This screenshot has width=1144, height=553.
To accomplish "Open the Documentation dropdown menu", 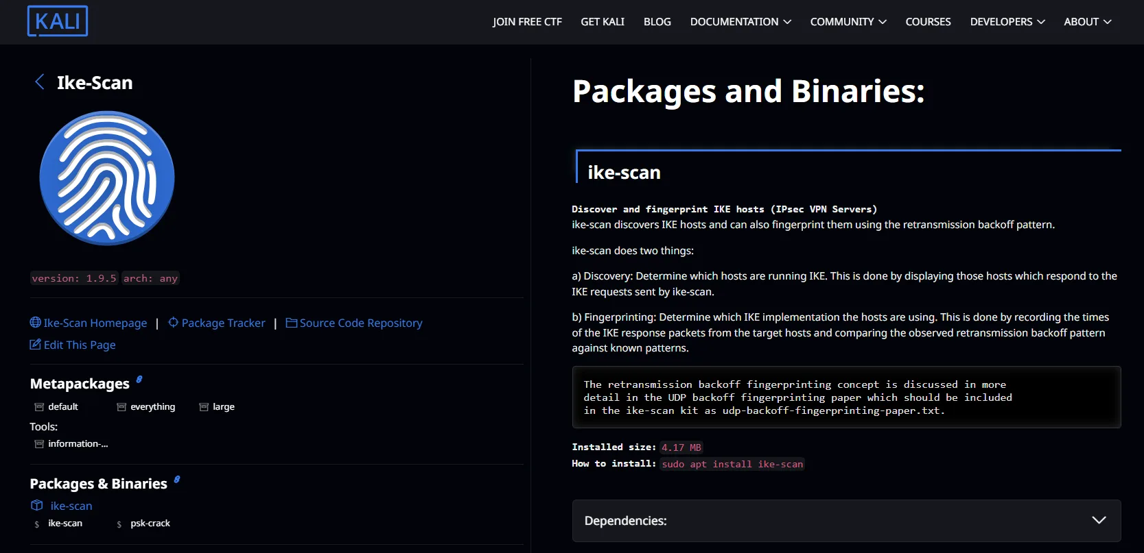I will point(740,22).
